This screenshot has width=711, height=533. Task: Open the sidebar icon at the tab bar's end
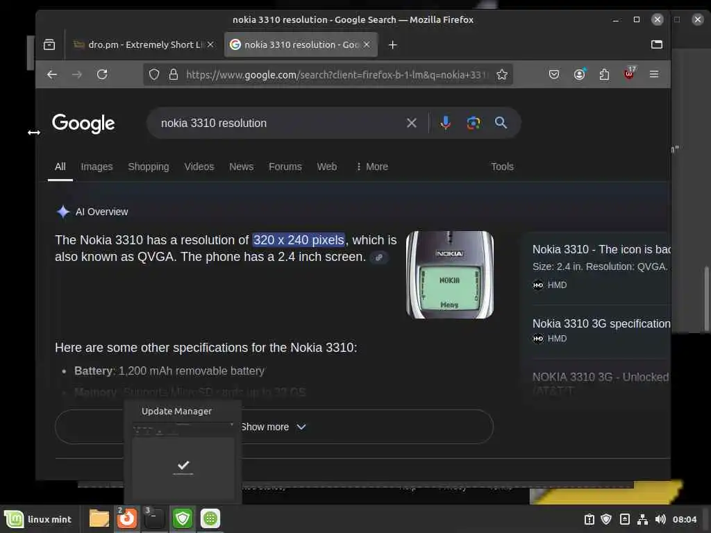657,44
